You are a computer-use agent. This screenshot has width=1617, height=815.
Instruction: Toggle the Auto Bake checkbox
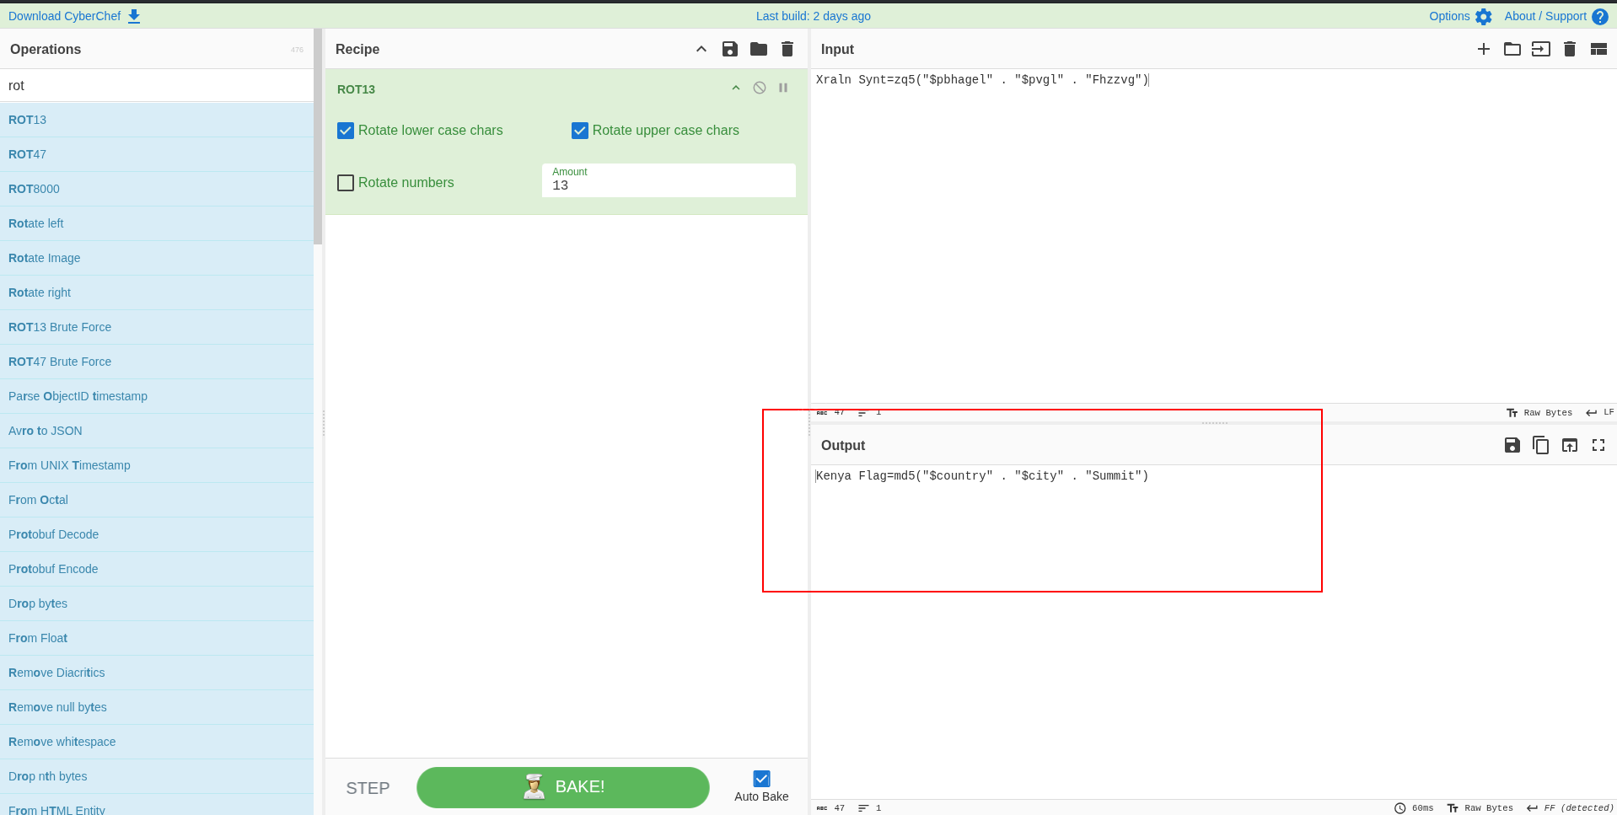click(761, 779)
